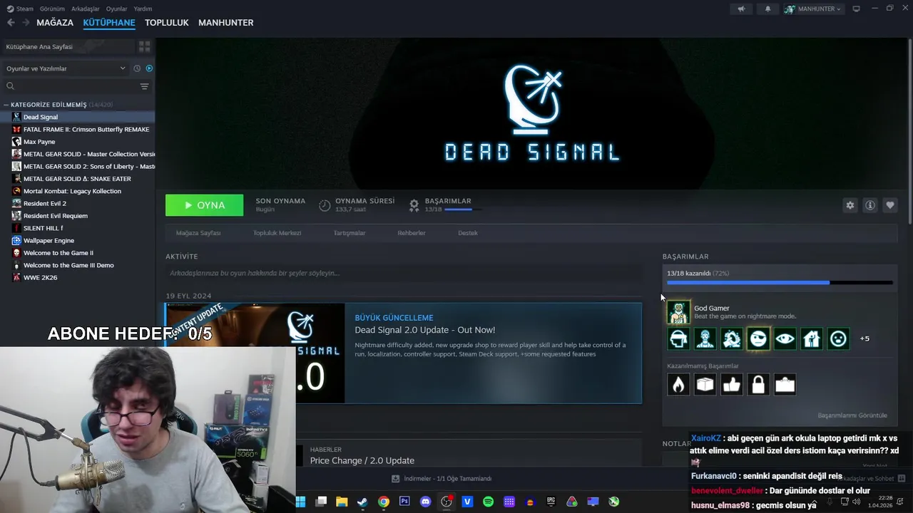
Task: Click Başarımlarımı Görüntüle link
Action: [x=852, y=415]
